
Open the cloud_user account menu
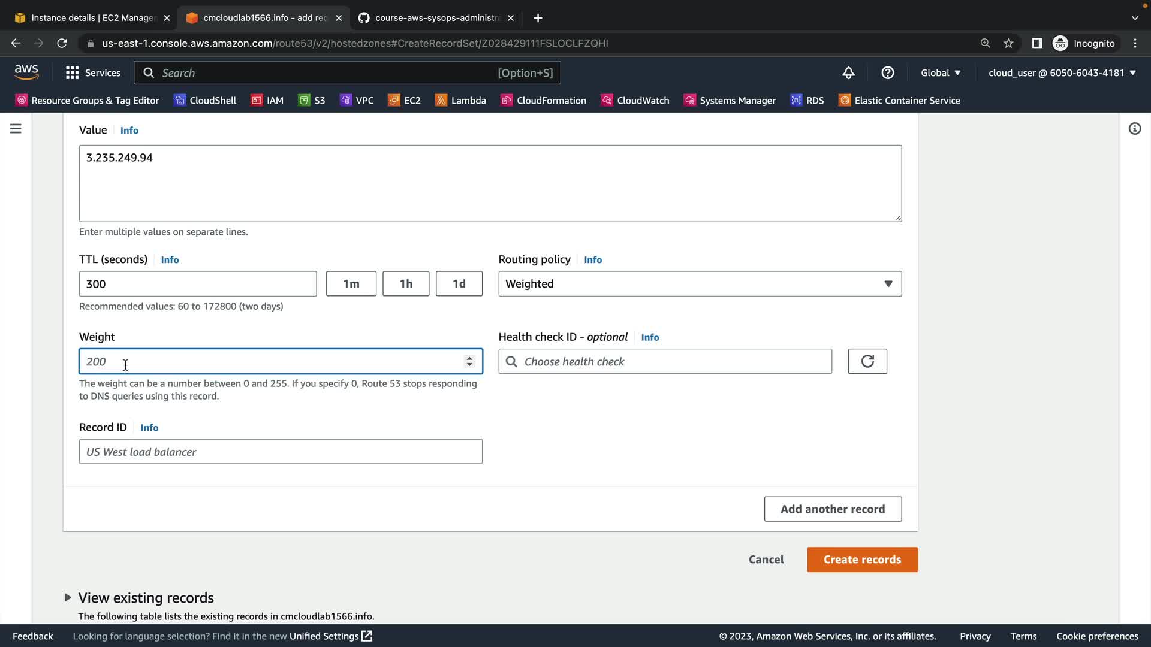point(1062,72)
